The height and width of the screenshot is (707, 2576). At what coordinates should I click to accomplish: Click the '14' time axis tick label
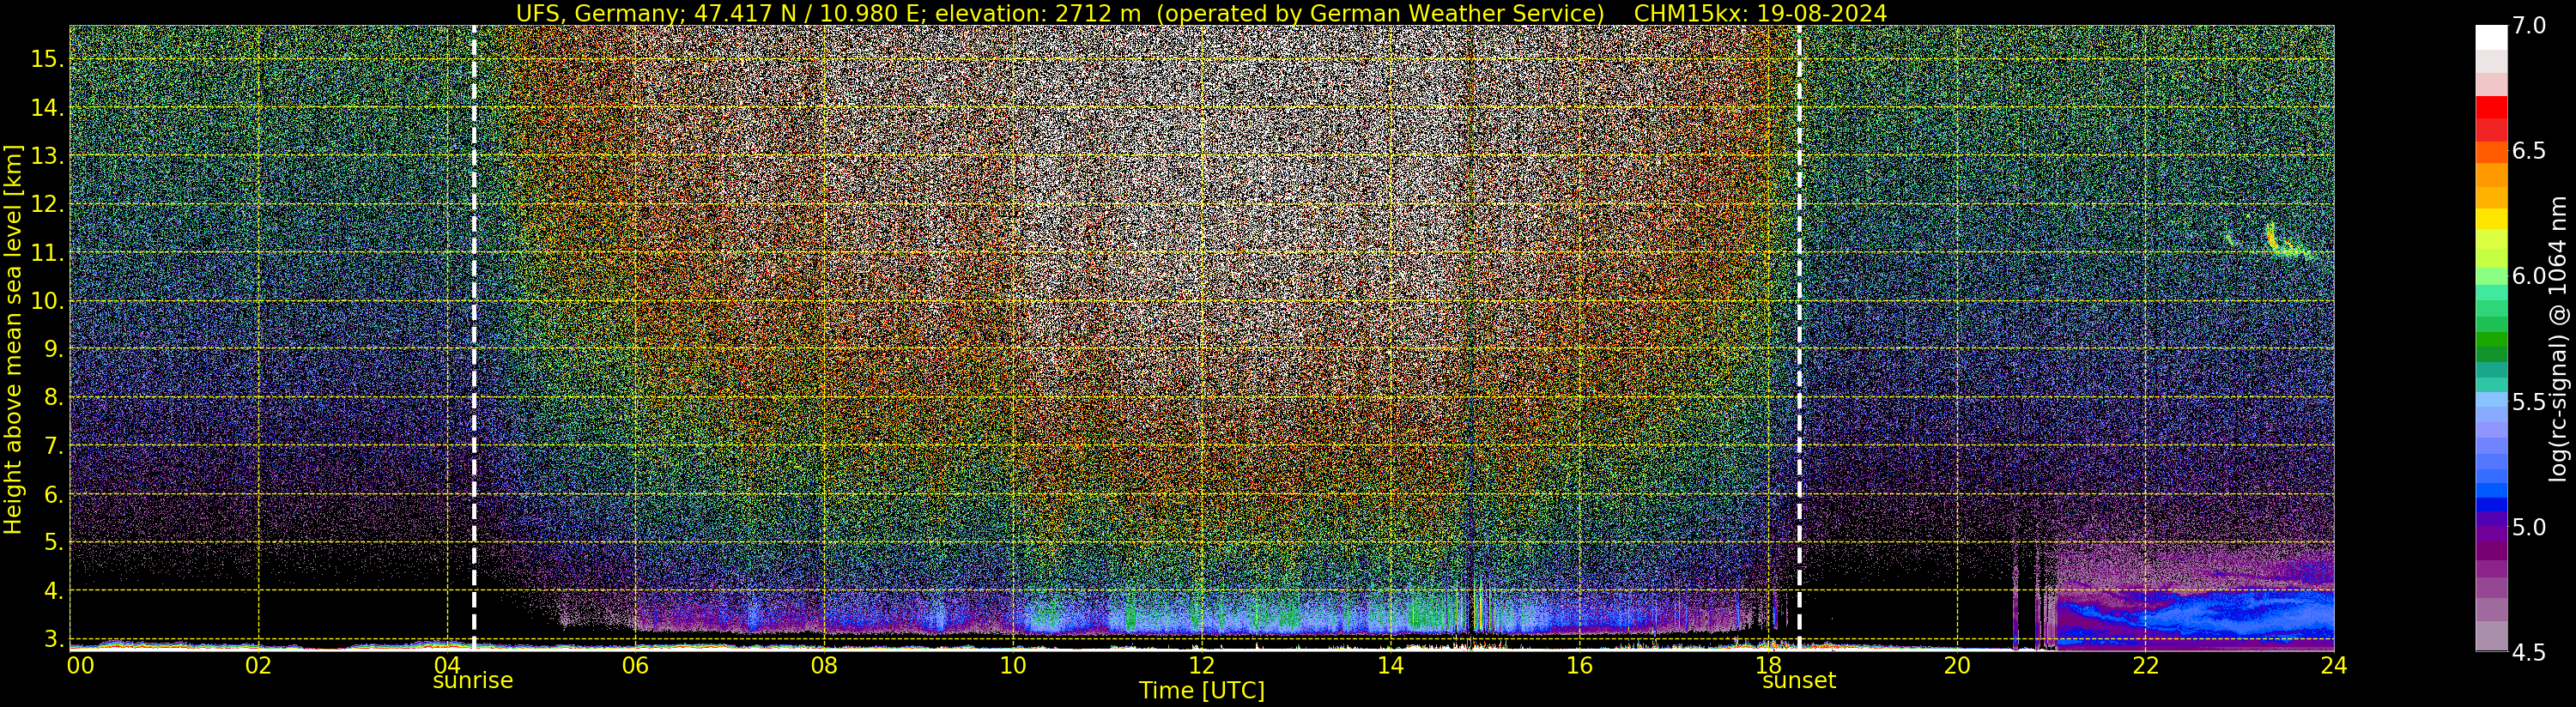tap(1390, 665)
